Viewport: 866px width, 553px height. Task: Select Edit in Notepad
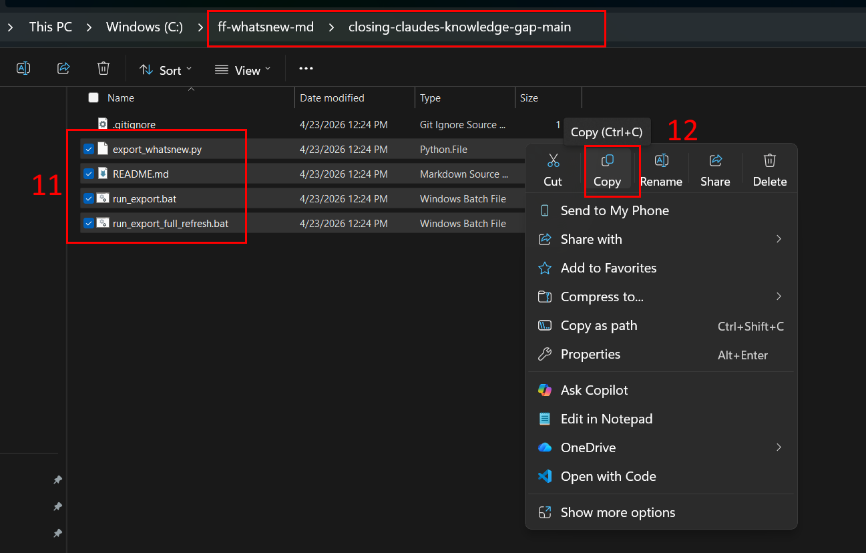tap(662, 419)
